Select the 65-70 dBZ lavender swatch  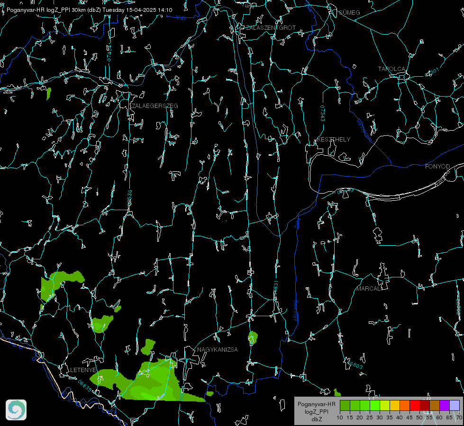[x=455, y=405]
